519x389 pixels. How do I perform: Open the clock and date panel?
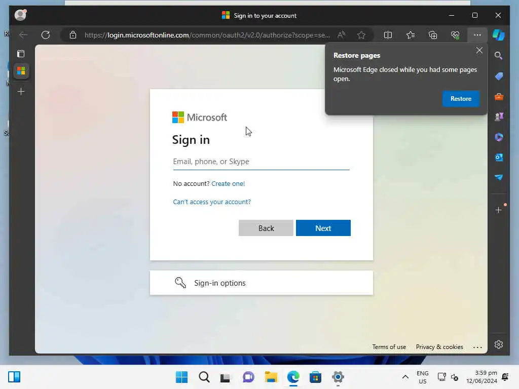coord(481,377)
